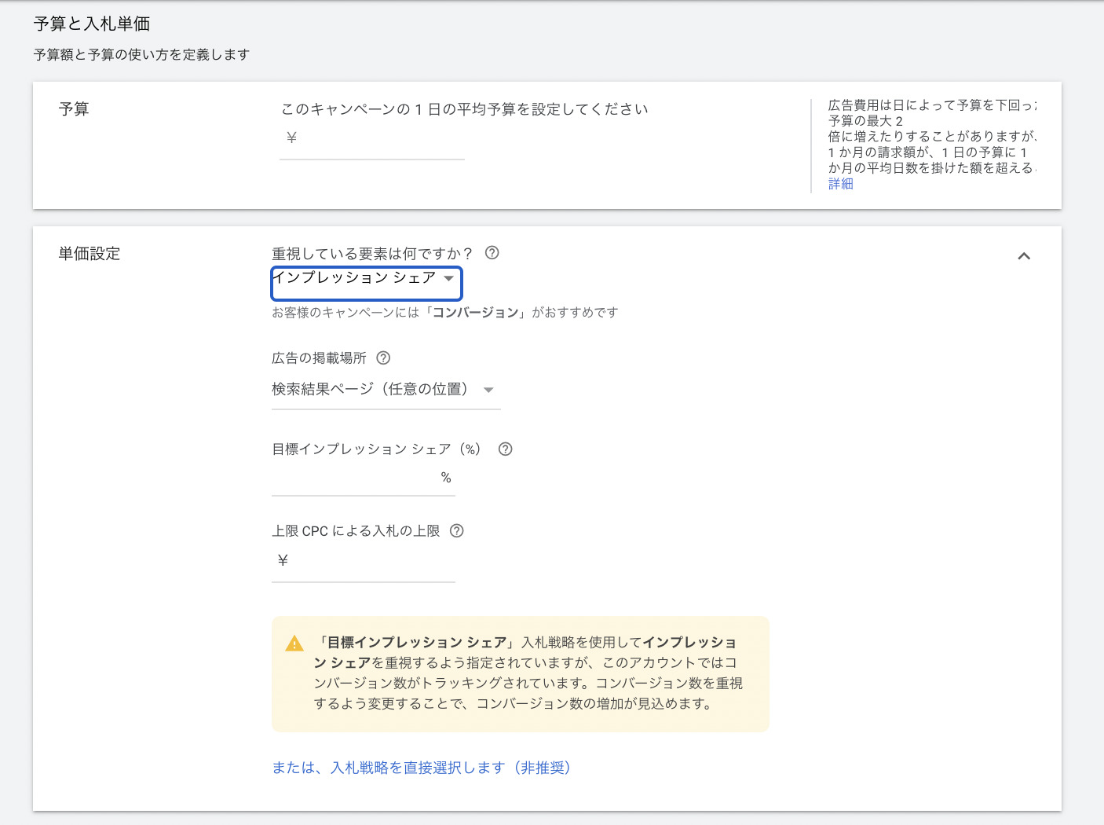Open help for 目標インプレッション シェア（%）
The height and width of the screenshot is (825, 1104).
506,449
